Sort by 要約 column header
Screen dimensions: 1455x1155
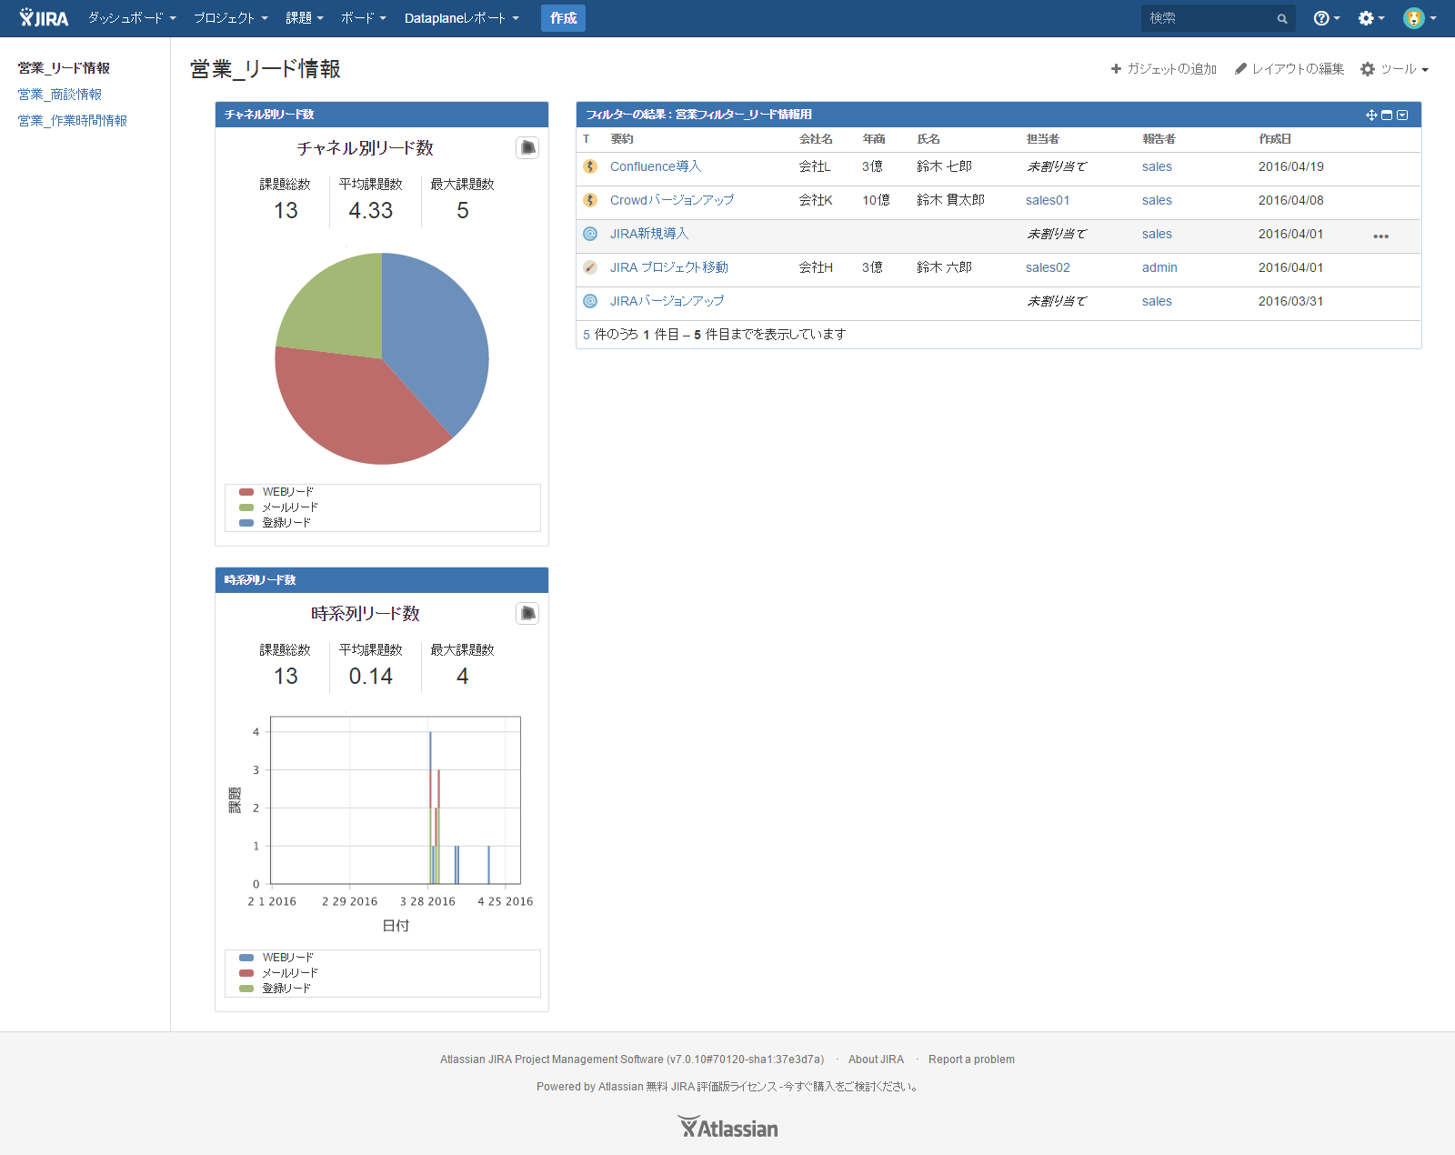click(x=622, y=139)
